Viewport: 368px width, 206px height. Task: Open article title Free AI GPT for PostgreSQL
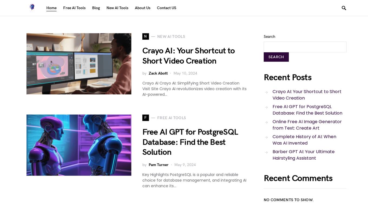click(x=190, y=142)
